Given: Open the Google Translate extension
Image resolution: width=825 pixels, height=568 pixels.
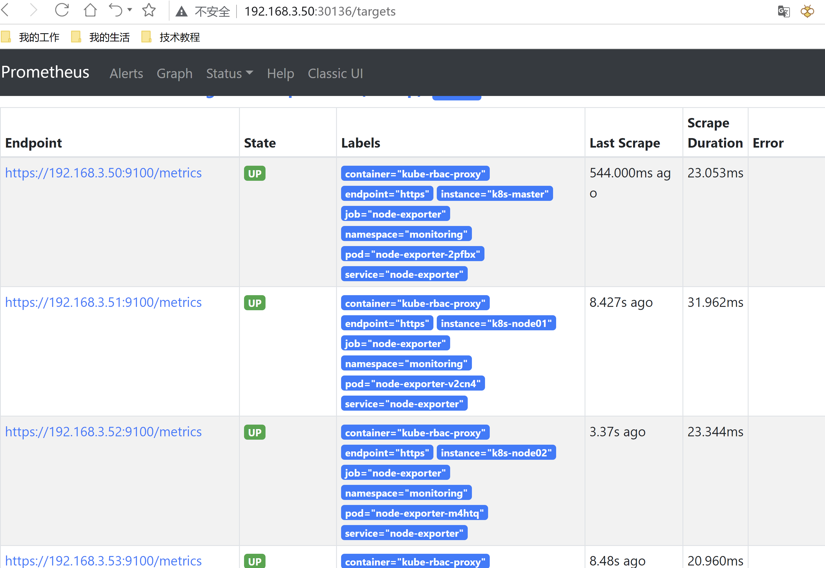Looking at the screenshot, I should [783, 11].
